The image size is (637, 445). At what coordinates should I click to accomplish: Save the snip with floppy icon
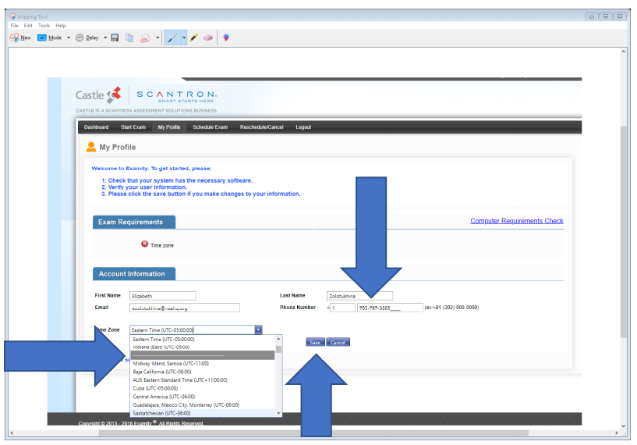tap(115, 37)
